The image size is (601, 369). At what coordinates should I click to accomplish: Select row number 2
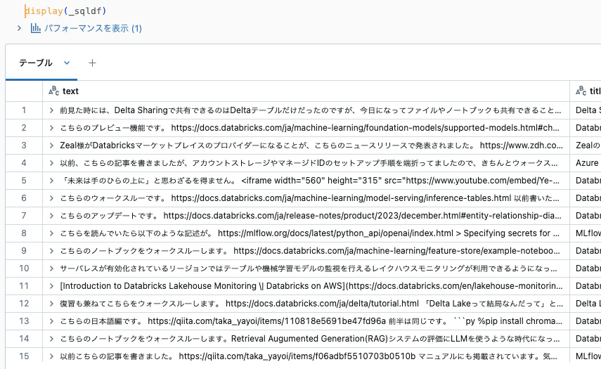(24, 128)
